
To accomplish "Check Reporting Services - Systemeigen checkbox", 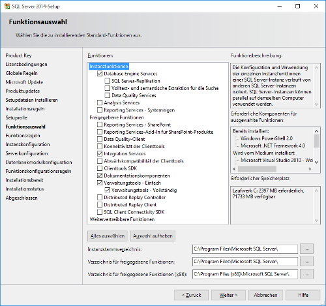I will pyautogui.click(x=100, y=110).
